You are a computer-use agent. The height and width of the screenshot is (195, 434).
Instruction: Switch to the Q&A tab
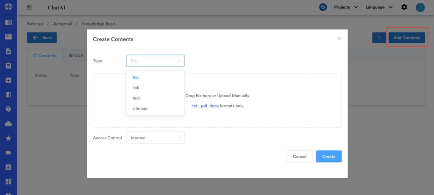tap(76, 55)
